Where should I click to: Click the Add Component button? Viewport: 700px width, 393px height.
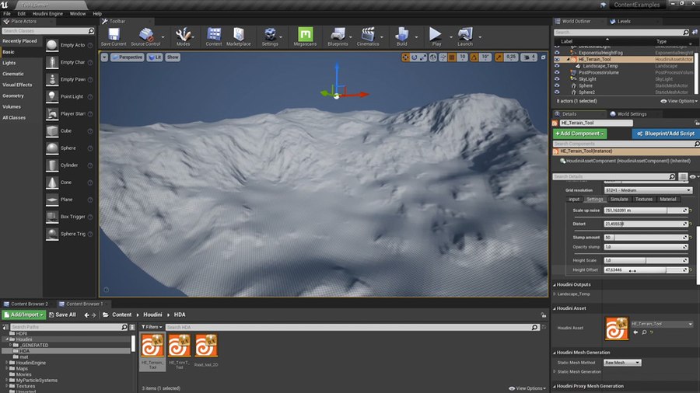(579, 134)
